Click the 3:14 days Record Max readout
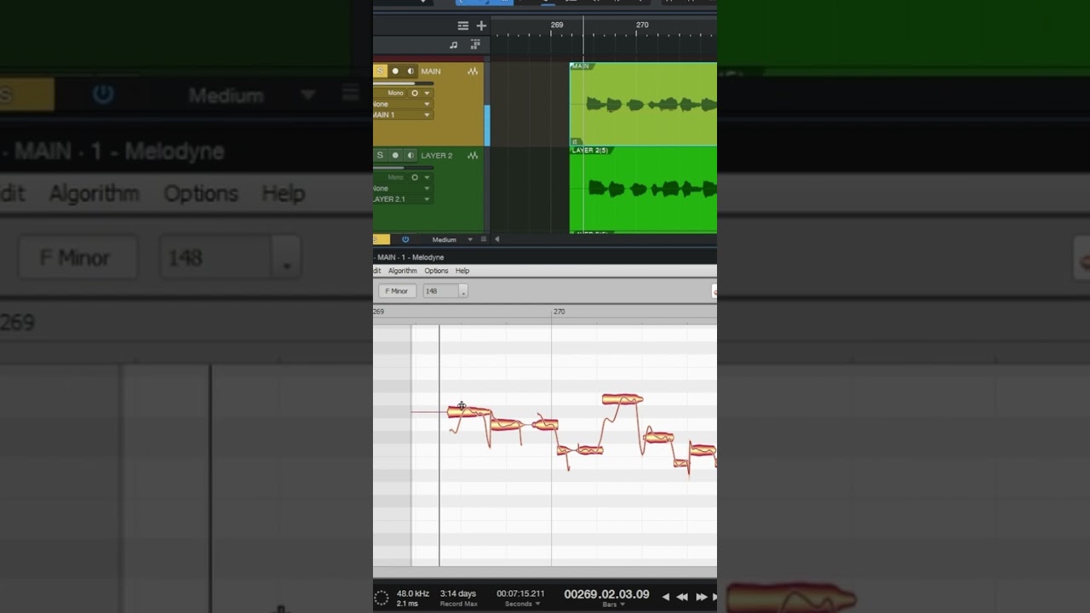Image resolution: width=1090 pixels, height=613 pixels. point(458,593)
